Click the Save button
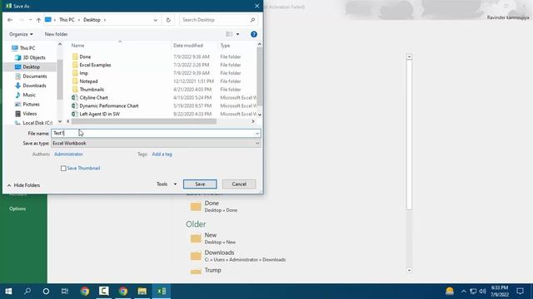 [x=200, y=184]
